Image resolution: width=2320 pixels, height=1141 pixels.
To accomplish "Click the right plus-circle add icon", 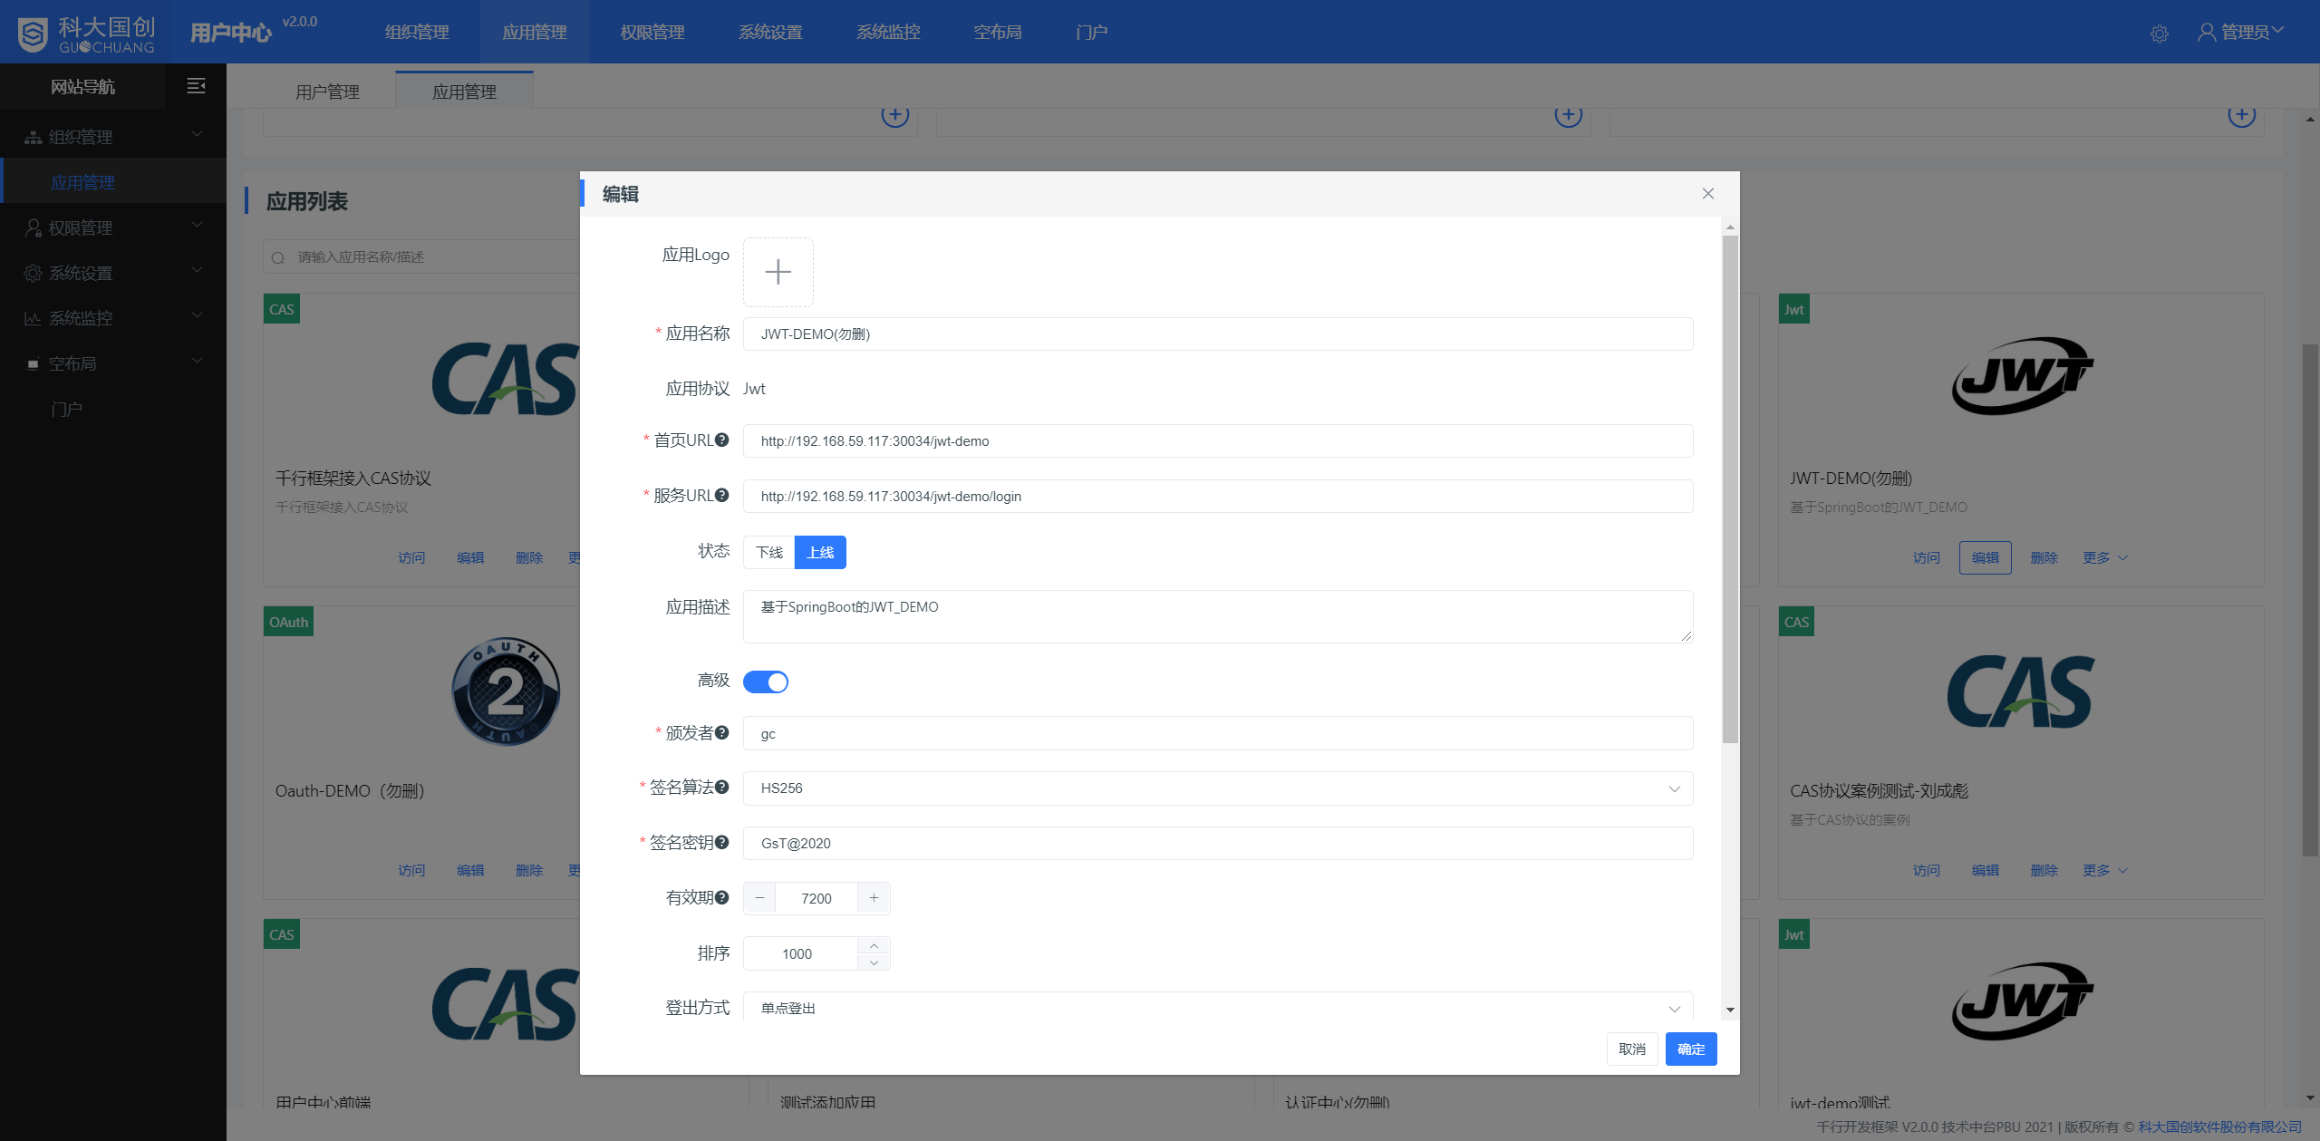I will 2242,115.
